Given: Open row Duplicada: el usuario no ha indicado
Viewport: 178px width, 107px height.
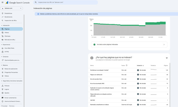Looking at the screenshot, I should (129, 89).
